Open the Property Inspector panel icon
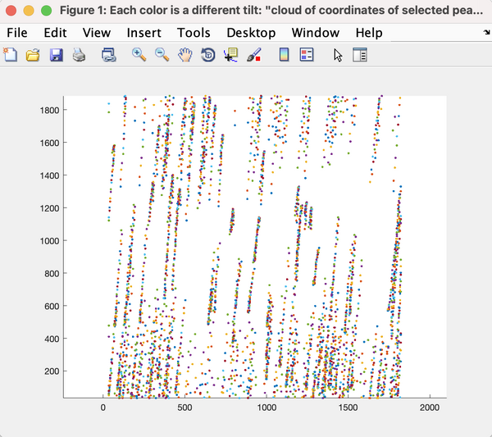 pos(360,55)
